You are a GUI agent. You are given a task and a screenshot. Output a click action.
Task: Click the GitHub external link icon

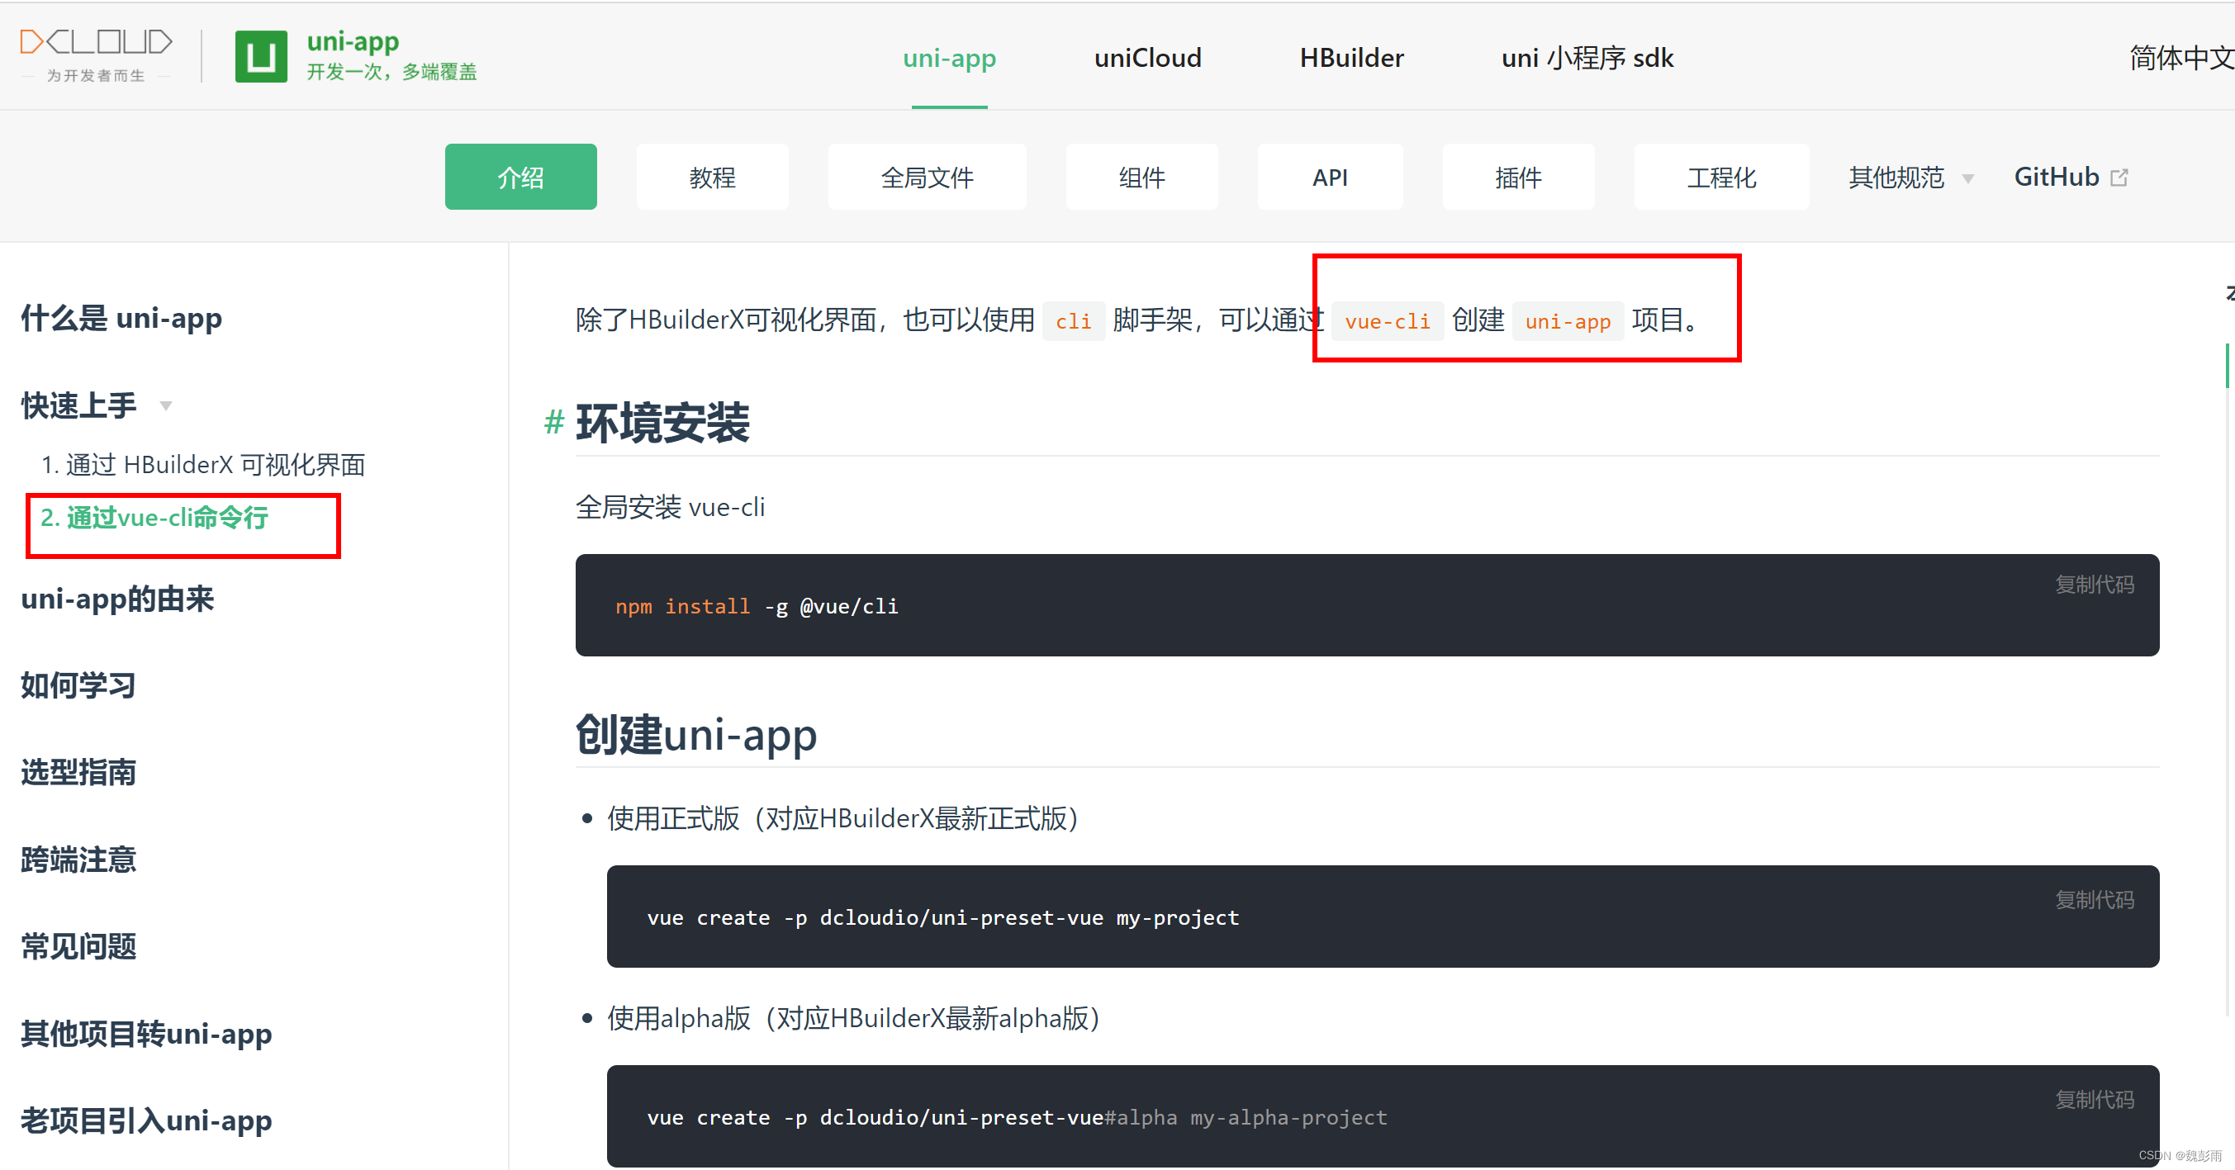tap(2119, 178)
